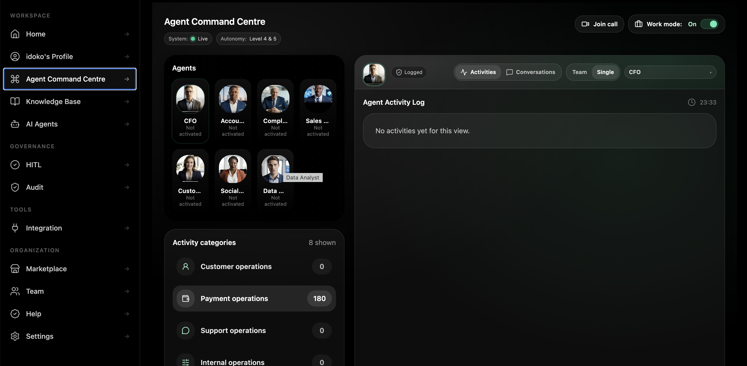Select the Sales agent avatar card
Screen dimensions: 747x366
318,111
